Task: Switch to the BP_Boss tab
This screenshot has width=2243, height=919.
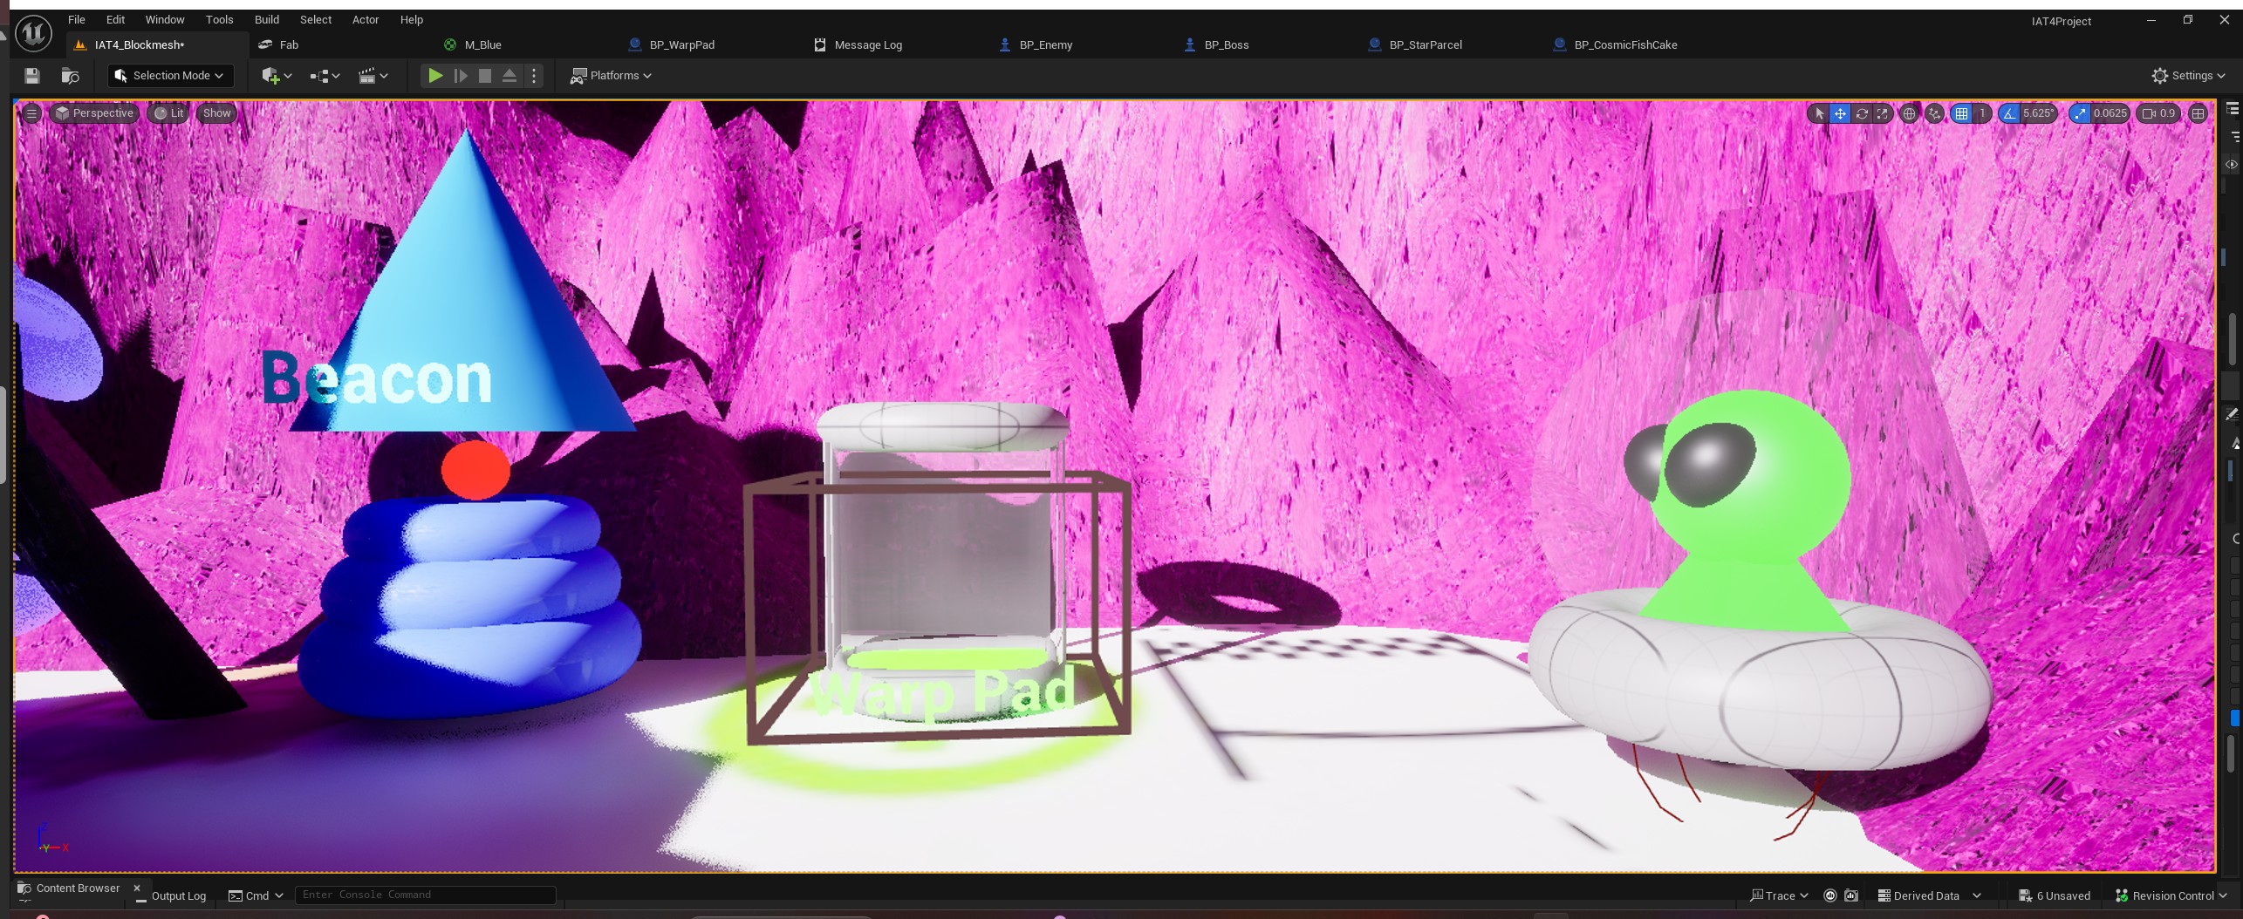Action: tap(1227, 44)
